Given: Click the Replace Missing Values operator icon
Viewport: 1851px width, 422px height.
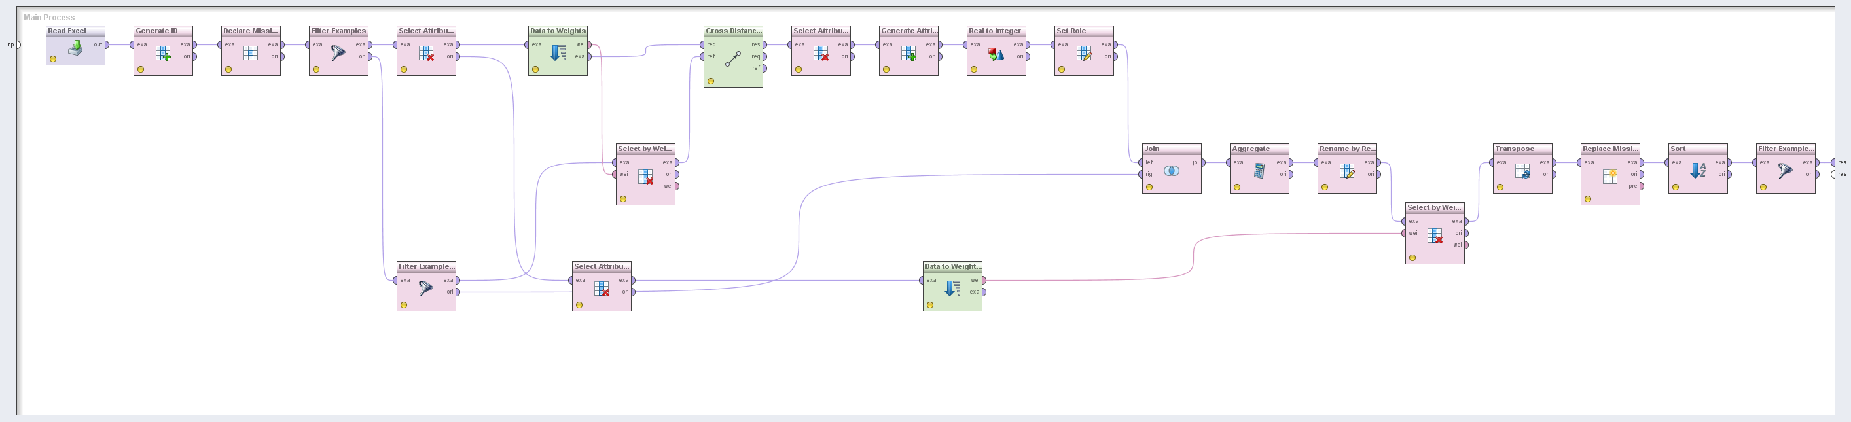Looking at the screenshot, I should 1609,177.
